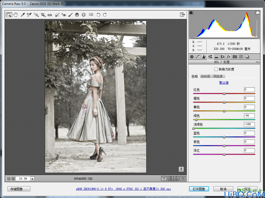Enable the 转换为灰度 checkbox
The height and width of the screenshot is (198, 265).
[x=216, y=69]
